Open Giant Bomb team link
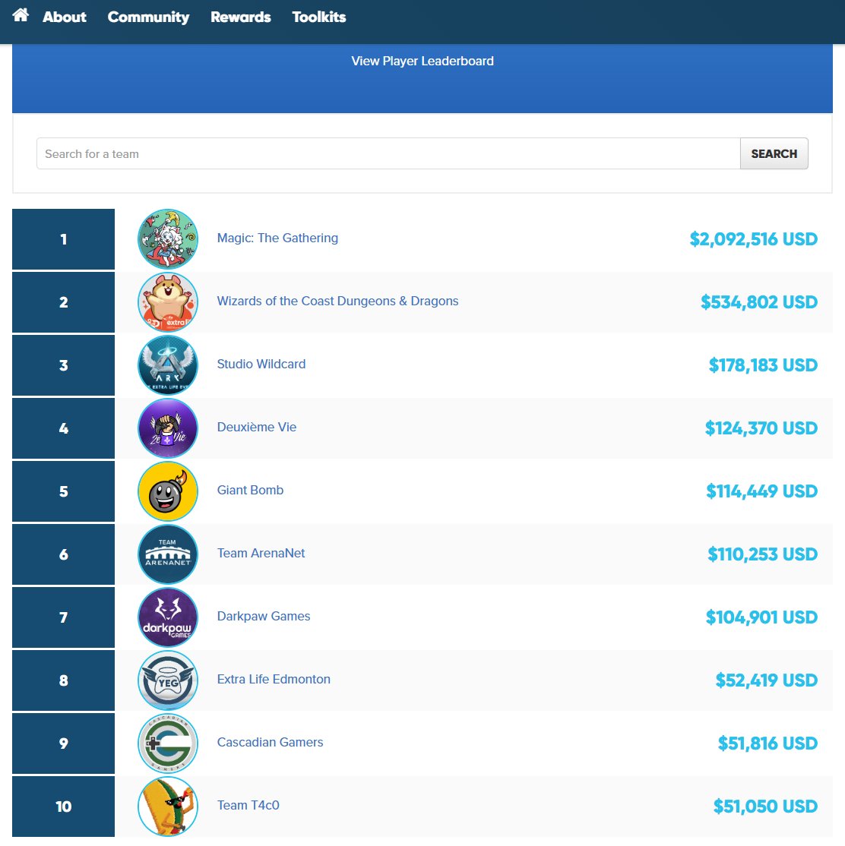 click(x=250, y=491)
